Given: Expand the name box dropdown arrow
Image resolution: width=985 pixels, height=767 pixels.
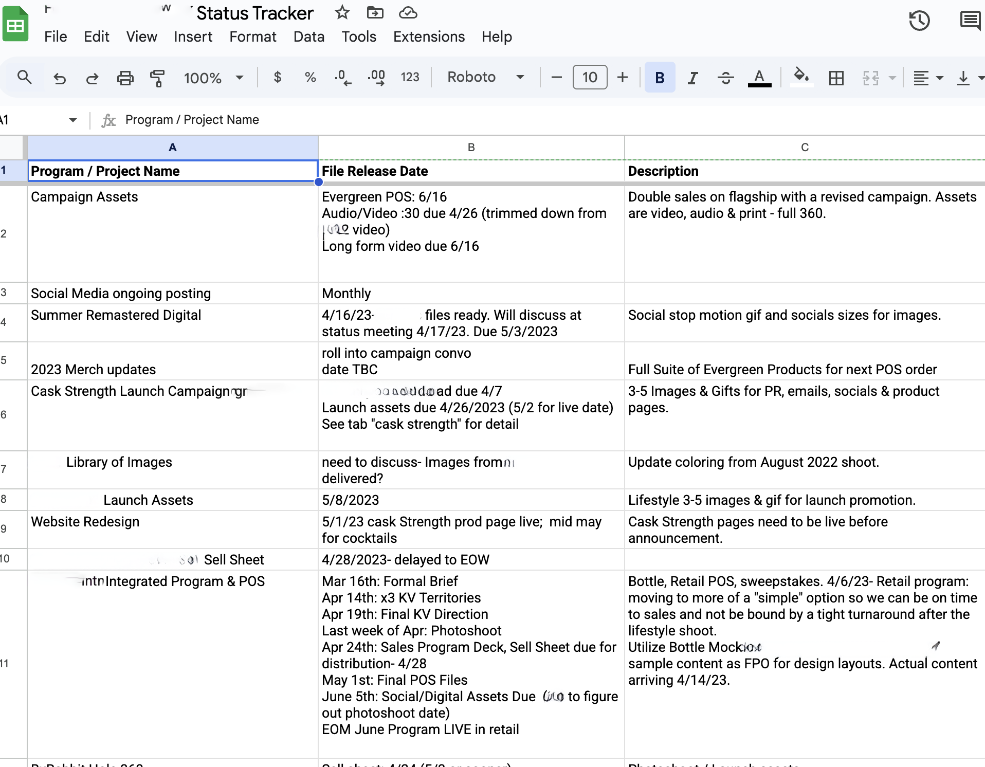Looking at the screenshot, I should pos(72,120).
